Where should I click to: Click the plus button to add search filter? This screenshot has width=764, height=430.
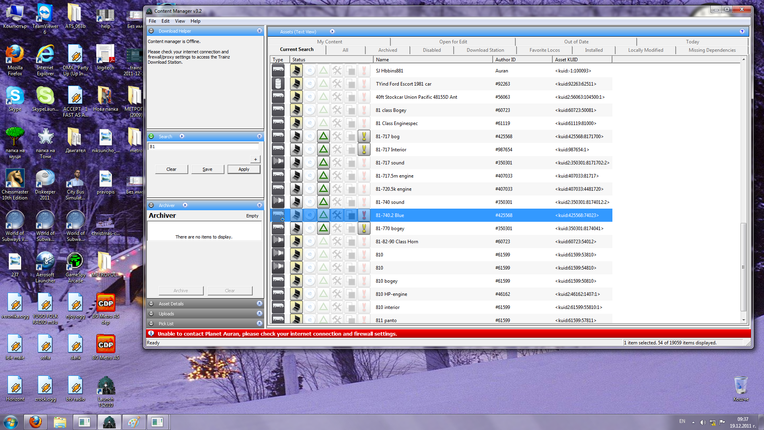point(255,159)
